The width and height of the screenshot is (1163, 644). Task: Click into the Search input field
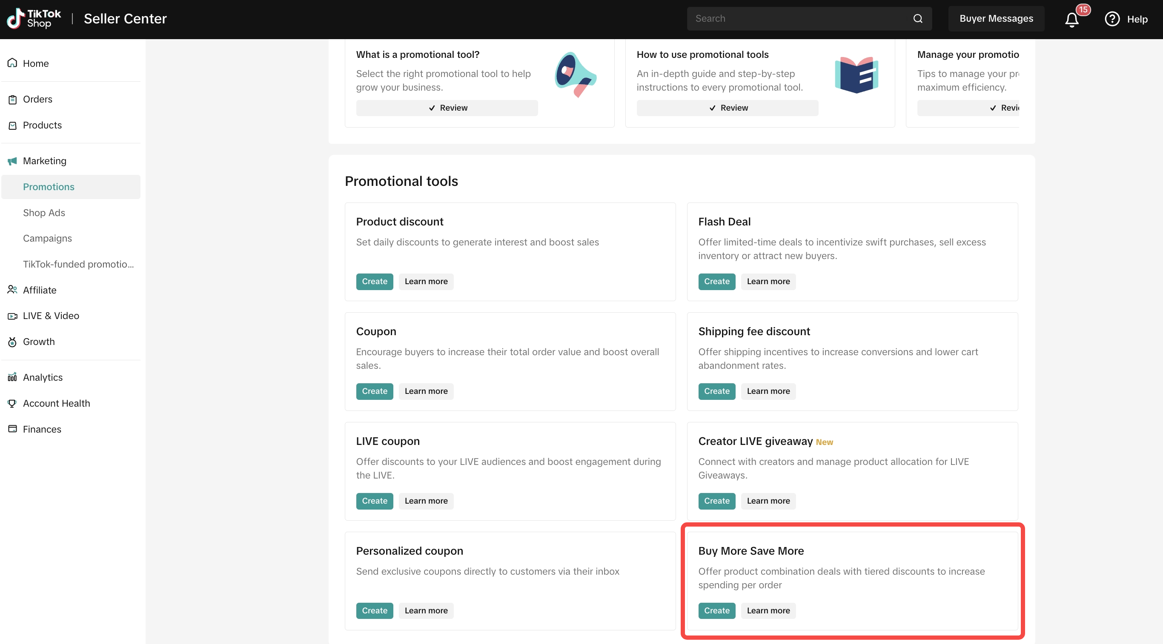[799, 18]
